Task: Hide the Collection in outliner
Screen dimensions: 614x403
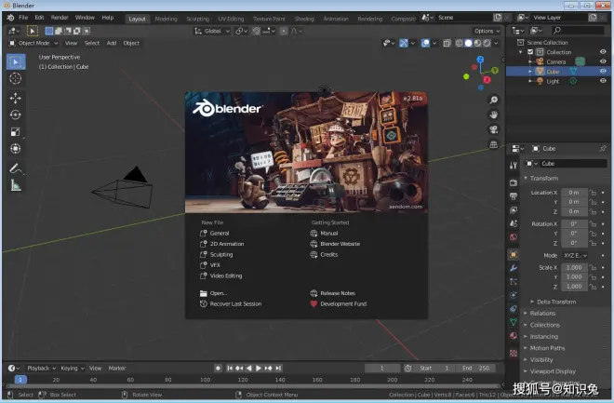Action: click(x=603, y=52)
